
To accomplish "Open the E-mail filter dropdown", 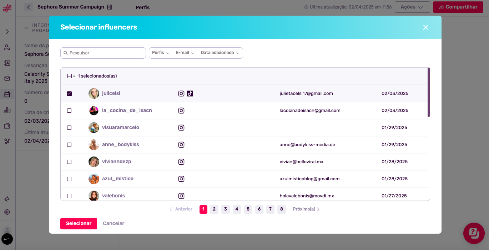I will coord(185,53).
